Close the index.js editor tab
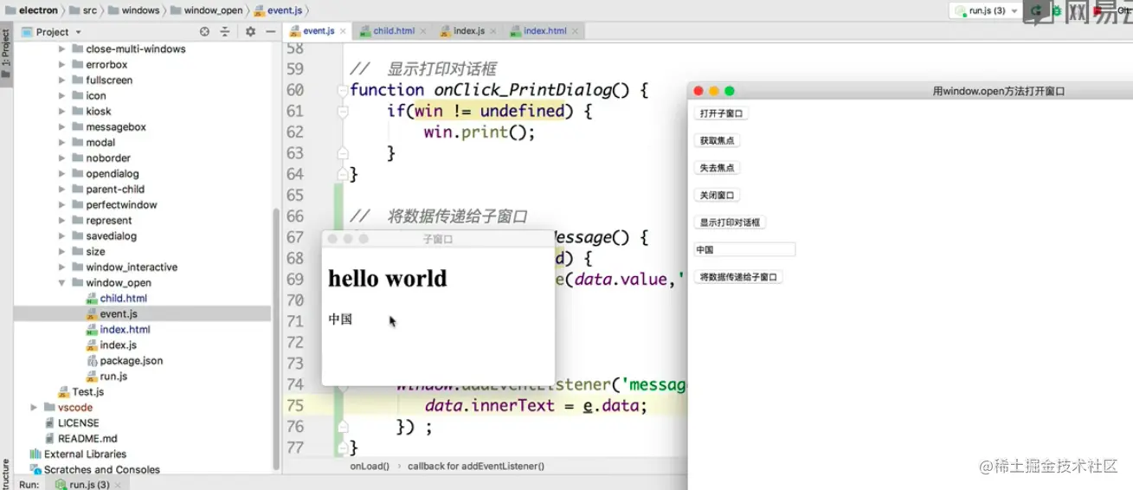The height and width of the screenshot is (490, 1133). coord(494,31)
